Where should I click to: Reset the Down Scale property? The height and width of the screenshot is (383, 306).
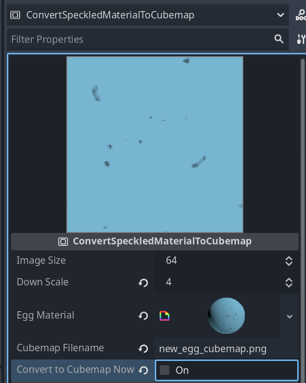(143, 282)
